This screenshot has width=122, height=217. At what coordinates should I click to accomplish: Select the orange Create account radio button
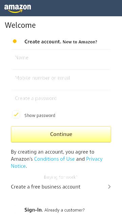pos(15,41)
